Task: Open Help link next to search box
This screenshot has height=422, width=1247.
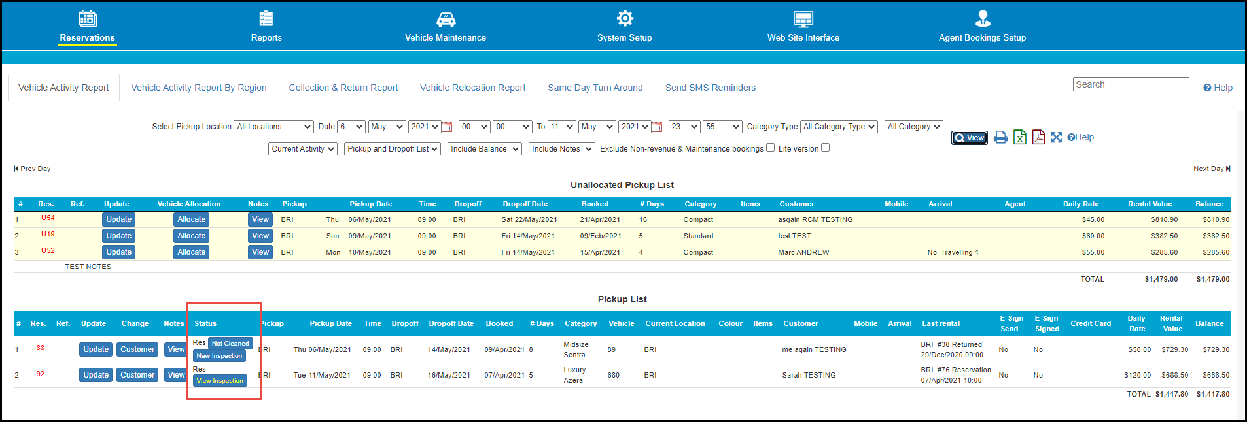Action: click(x=1218, y=88)
